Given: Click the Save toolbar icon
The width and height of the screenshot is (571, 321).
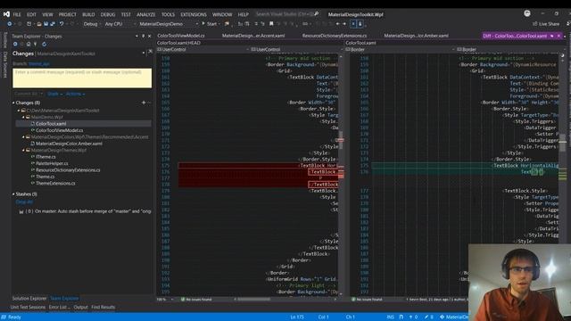Looking at the screenshot, I should pyautogui.click(x=46, y=24).
